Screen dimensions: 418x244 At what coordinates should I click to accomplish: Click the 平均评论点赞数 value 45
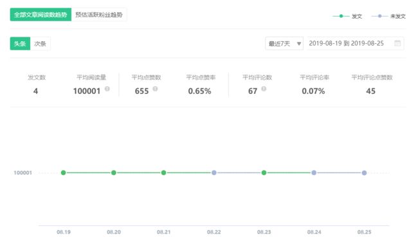click(371, 91)
